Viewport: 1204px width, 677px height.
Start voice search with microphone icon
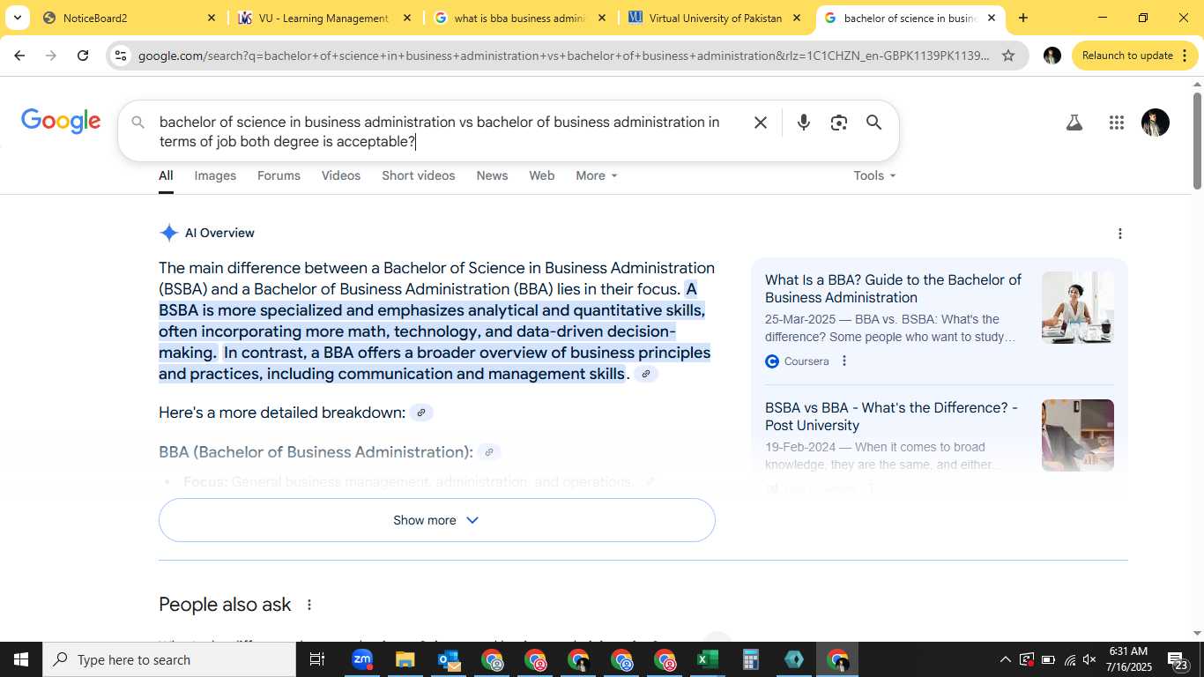pos(803,123)
